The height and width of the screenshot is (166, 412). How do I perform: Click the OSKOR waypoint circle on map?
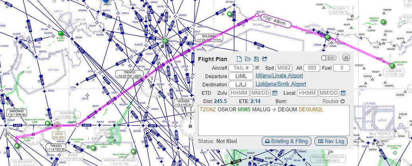click(x=77, y=125)
